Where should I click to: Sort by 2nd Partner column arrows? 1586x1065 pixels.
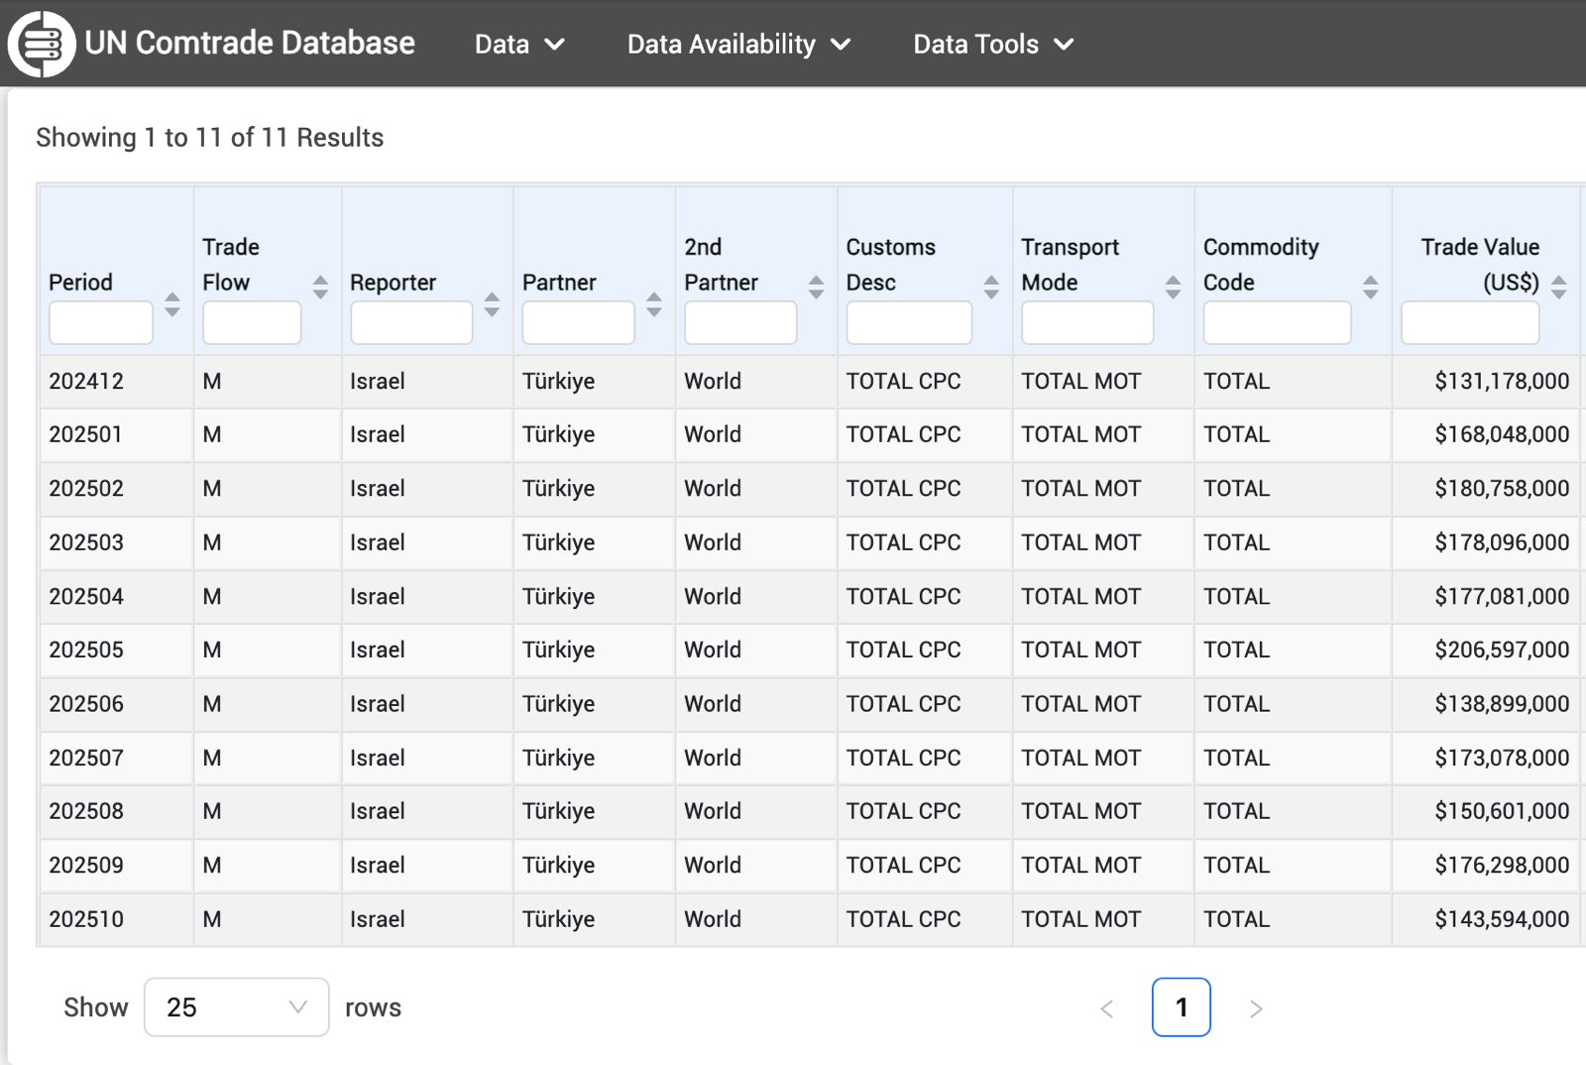point(816,288)
